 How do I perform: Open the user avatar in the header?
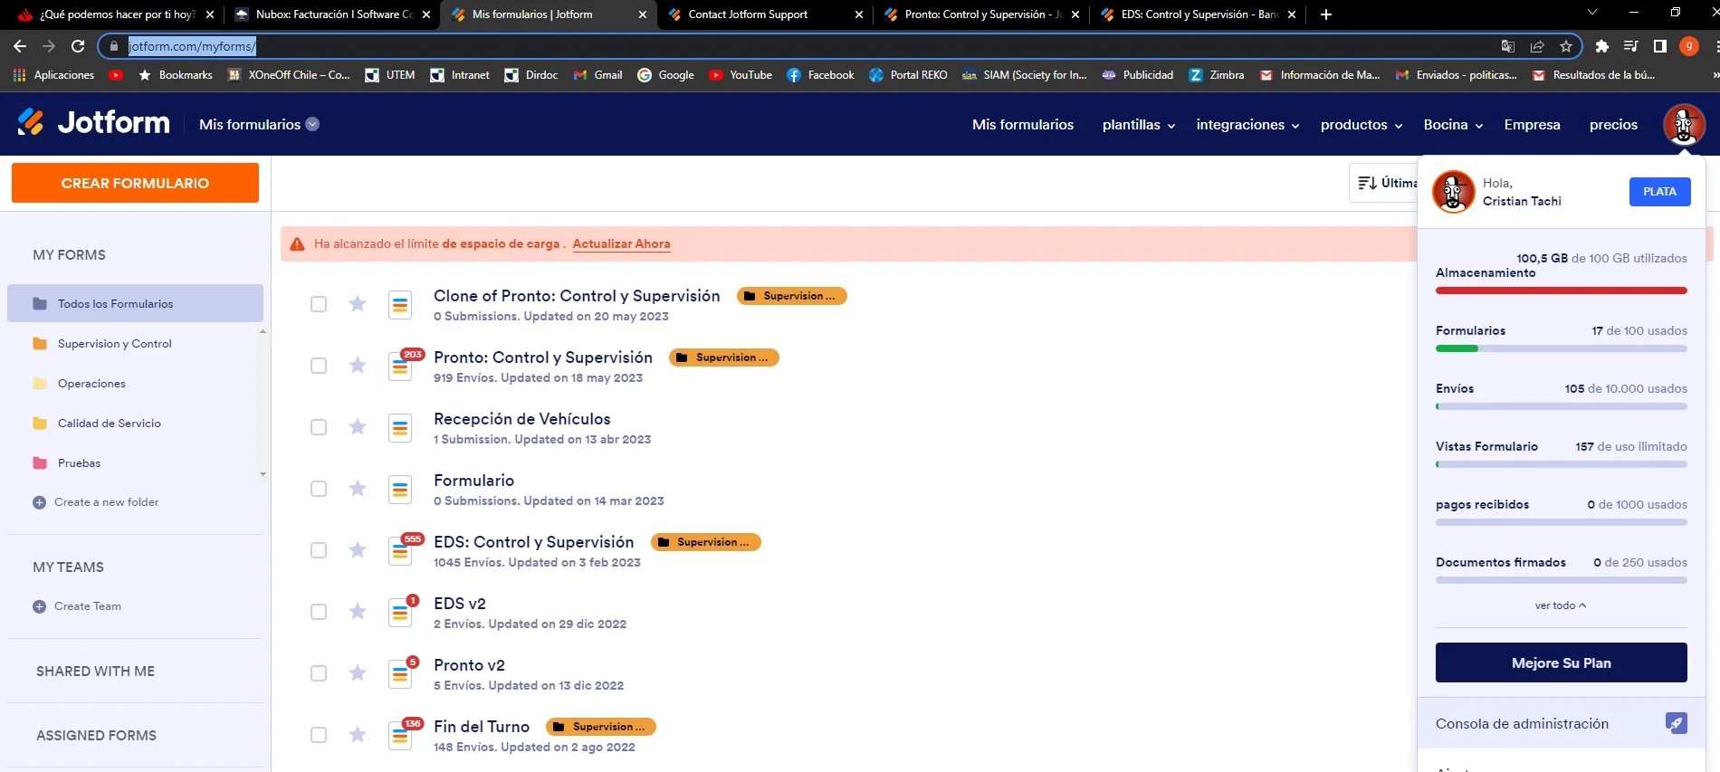[1684, 124]
